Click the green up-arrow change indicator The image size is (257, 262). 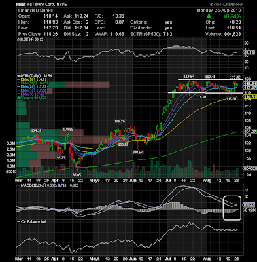[x=209, y=16]
